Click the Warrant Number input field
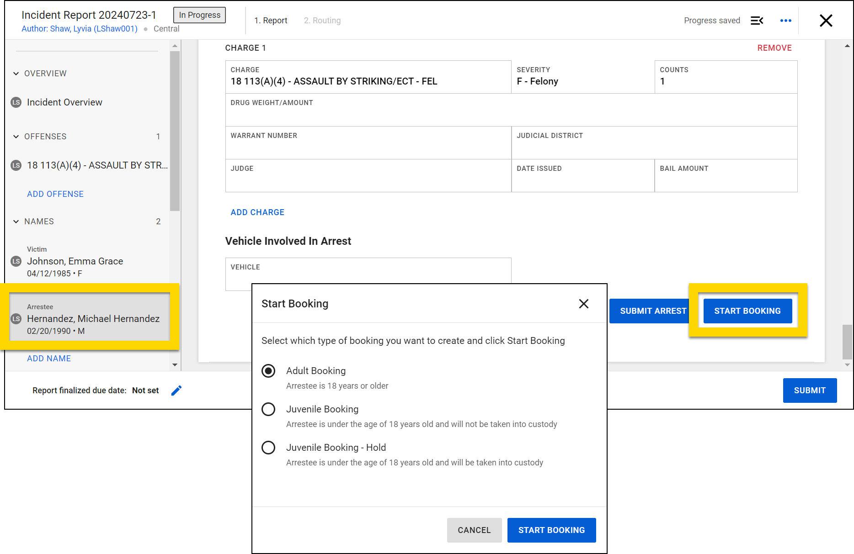Image resolution: width=854 pixels, height=554 pixels. pos(368,147)
